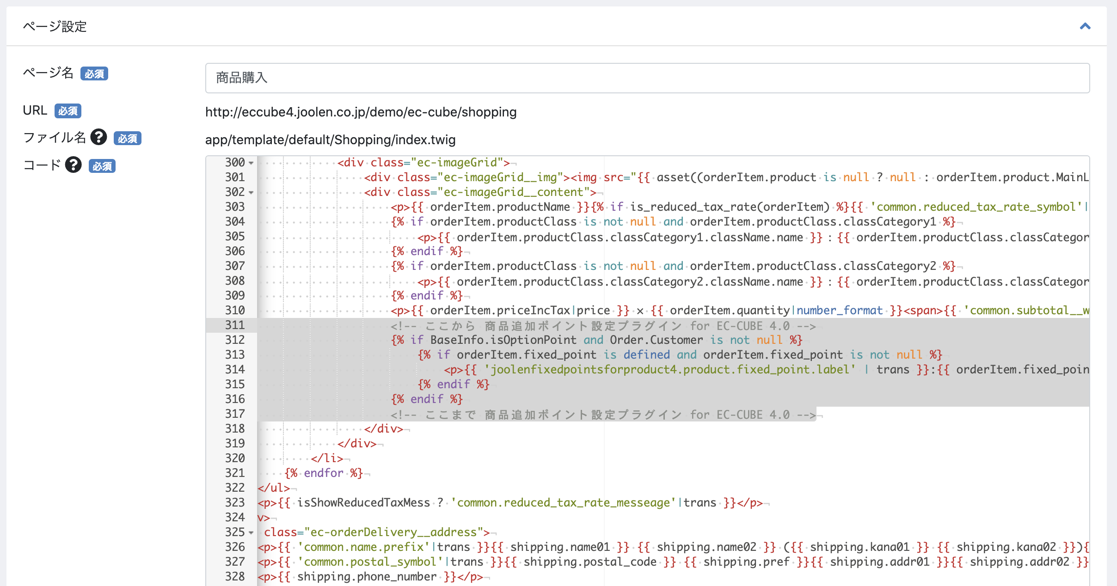Screen dimensions: 1117x586
Task: Click the ページ設定 panel title
Action: tap(55, 26)
